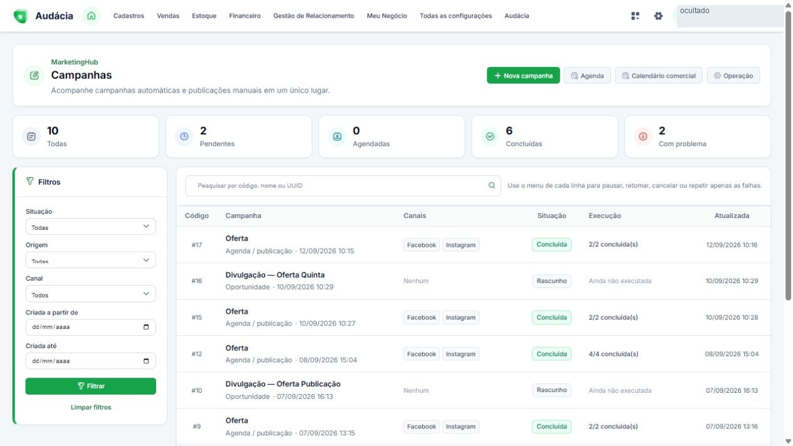Viewport: 793px width, 446px height.
Task: Open date picker for Criada até
Action: [146, 361]
